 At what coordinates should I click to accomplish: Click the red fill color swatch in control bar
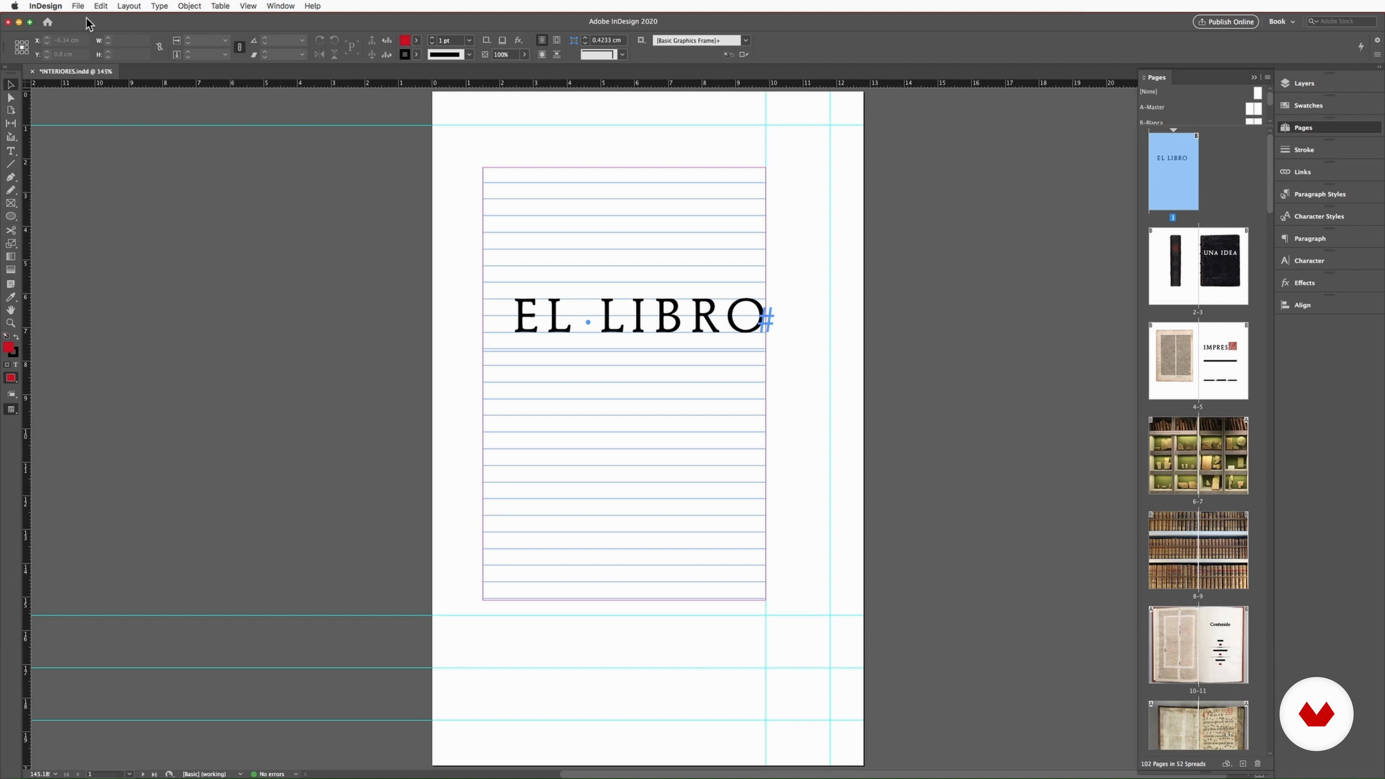[x=405, y=40]
